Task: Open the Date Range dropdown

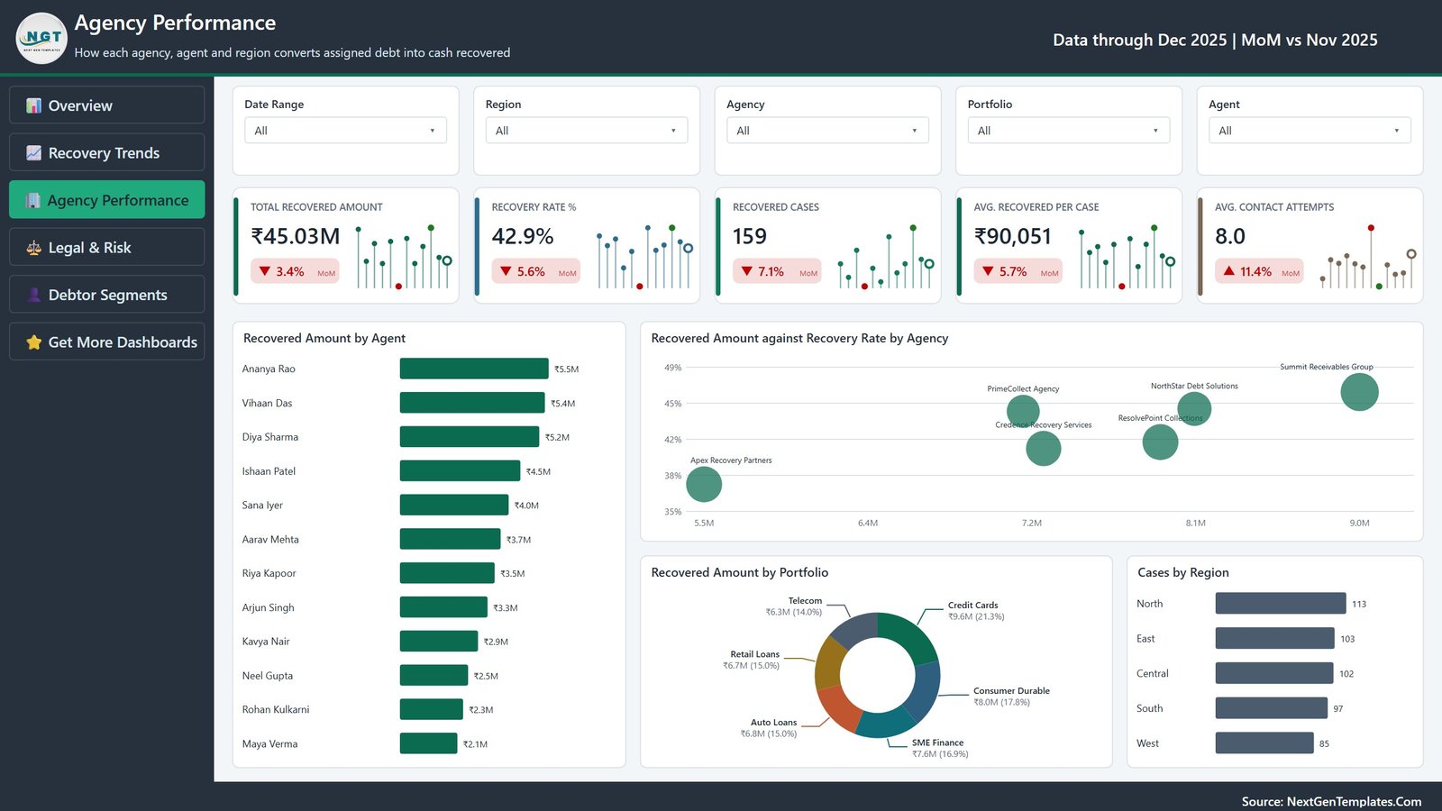Action: [345, 131]
